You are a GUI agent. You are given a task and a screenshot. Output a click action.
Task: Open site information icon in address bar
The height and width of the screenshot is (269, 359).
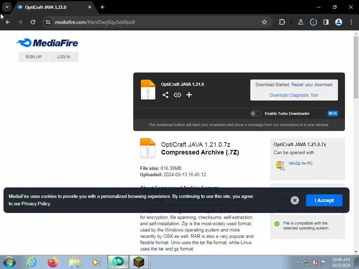48,22
